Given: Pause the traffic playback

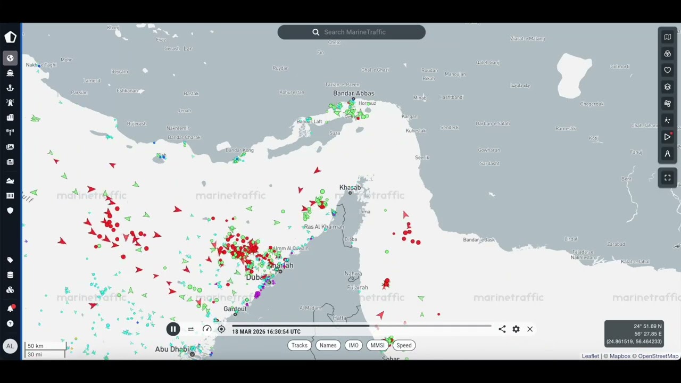Looking at the screenshot, I should (173, 329).
